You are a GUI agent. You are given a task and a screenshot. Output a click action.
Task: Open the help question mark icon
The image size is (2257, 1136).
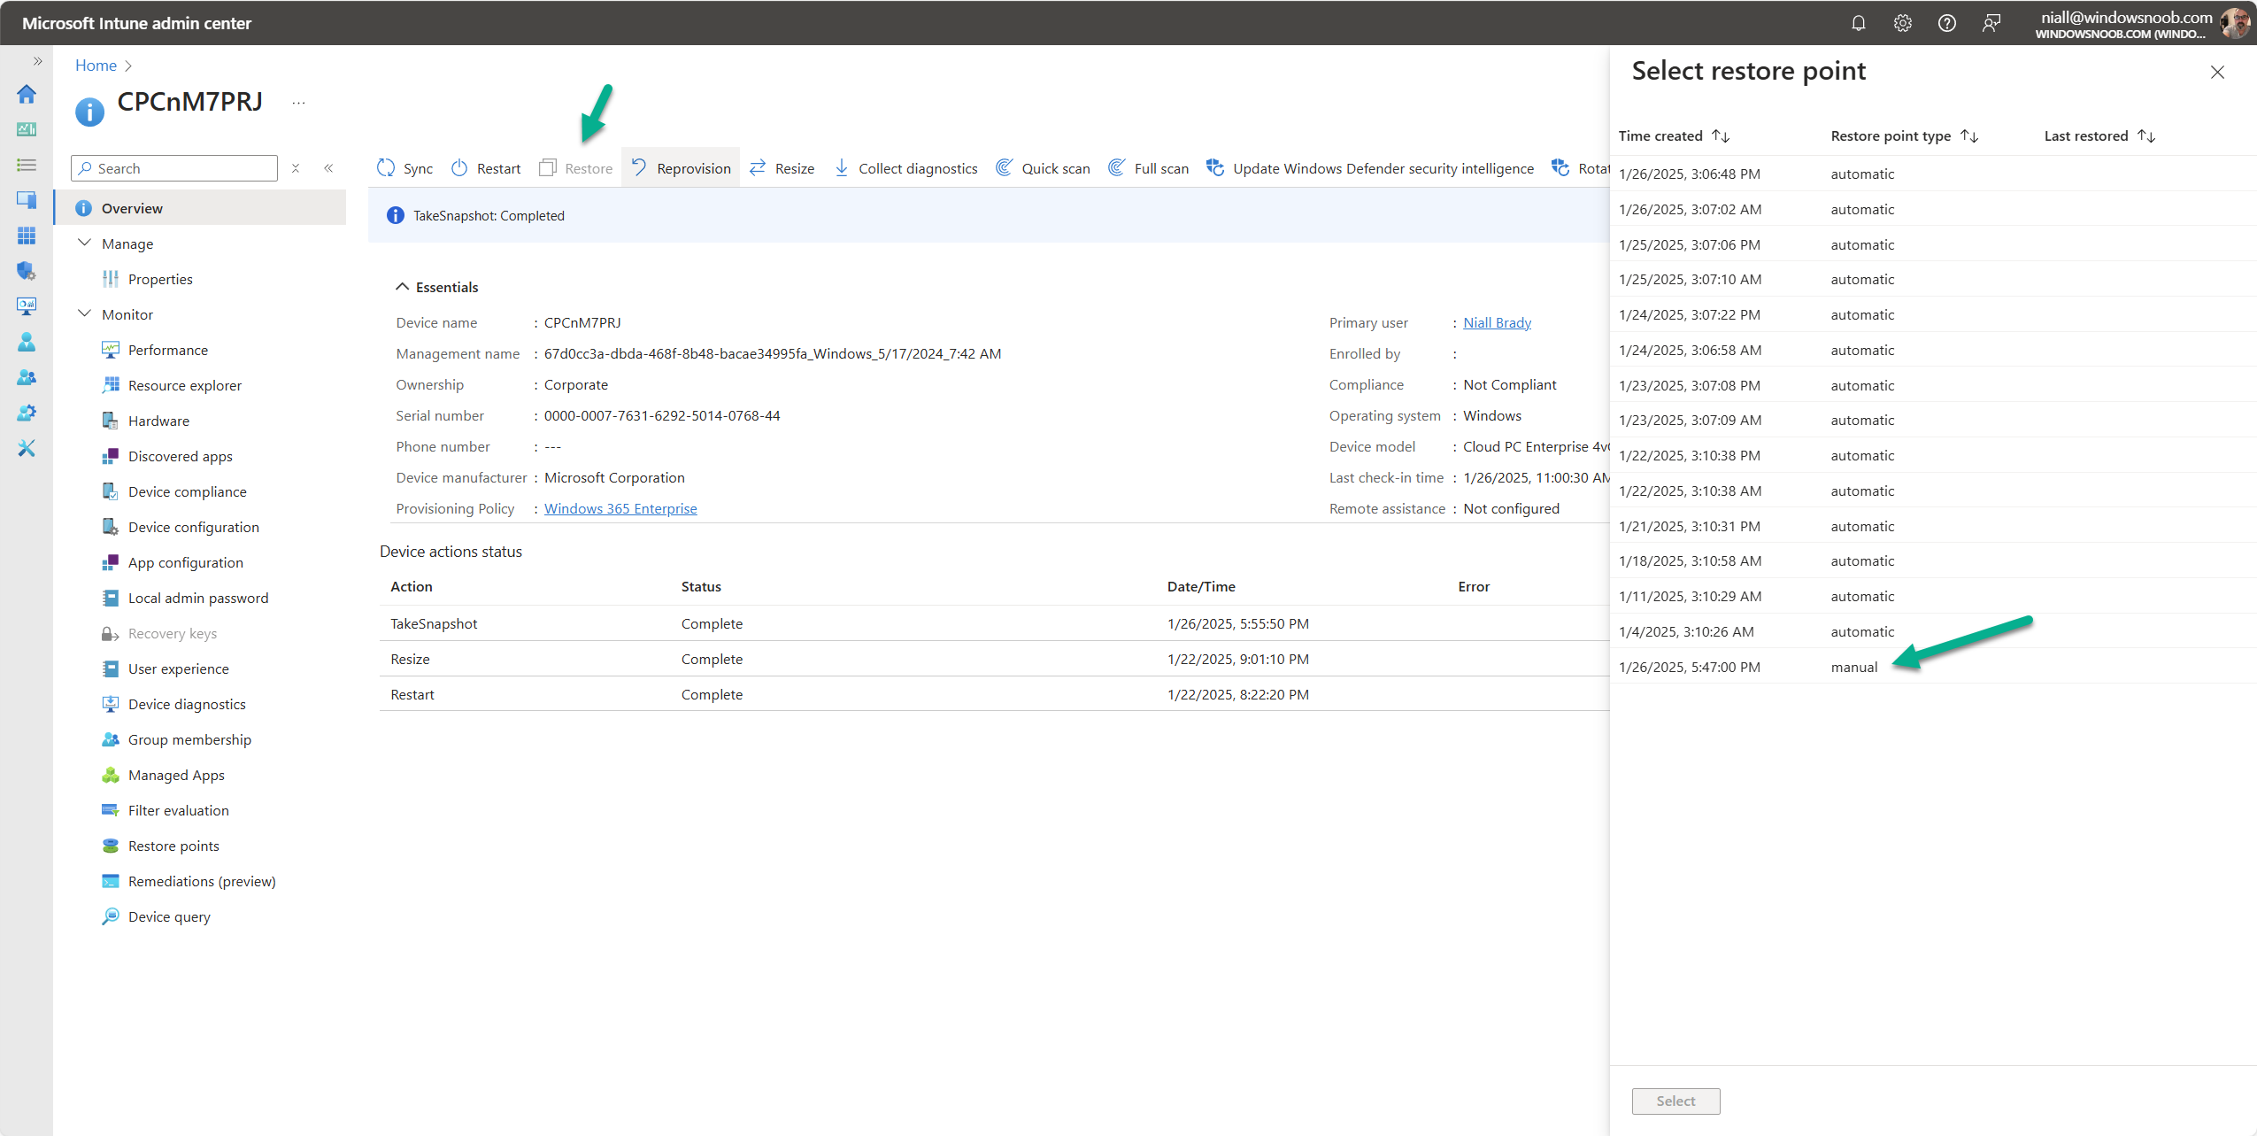[1946, 23]
